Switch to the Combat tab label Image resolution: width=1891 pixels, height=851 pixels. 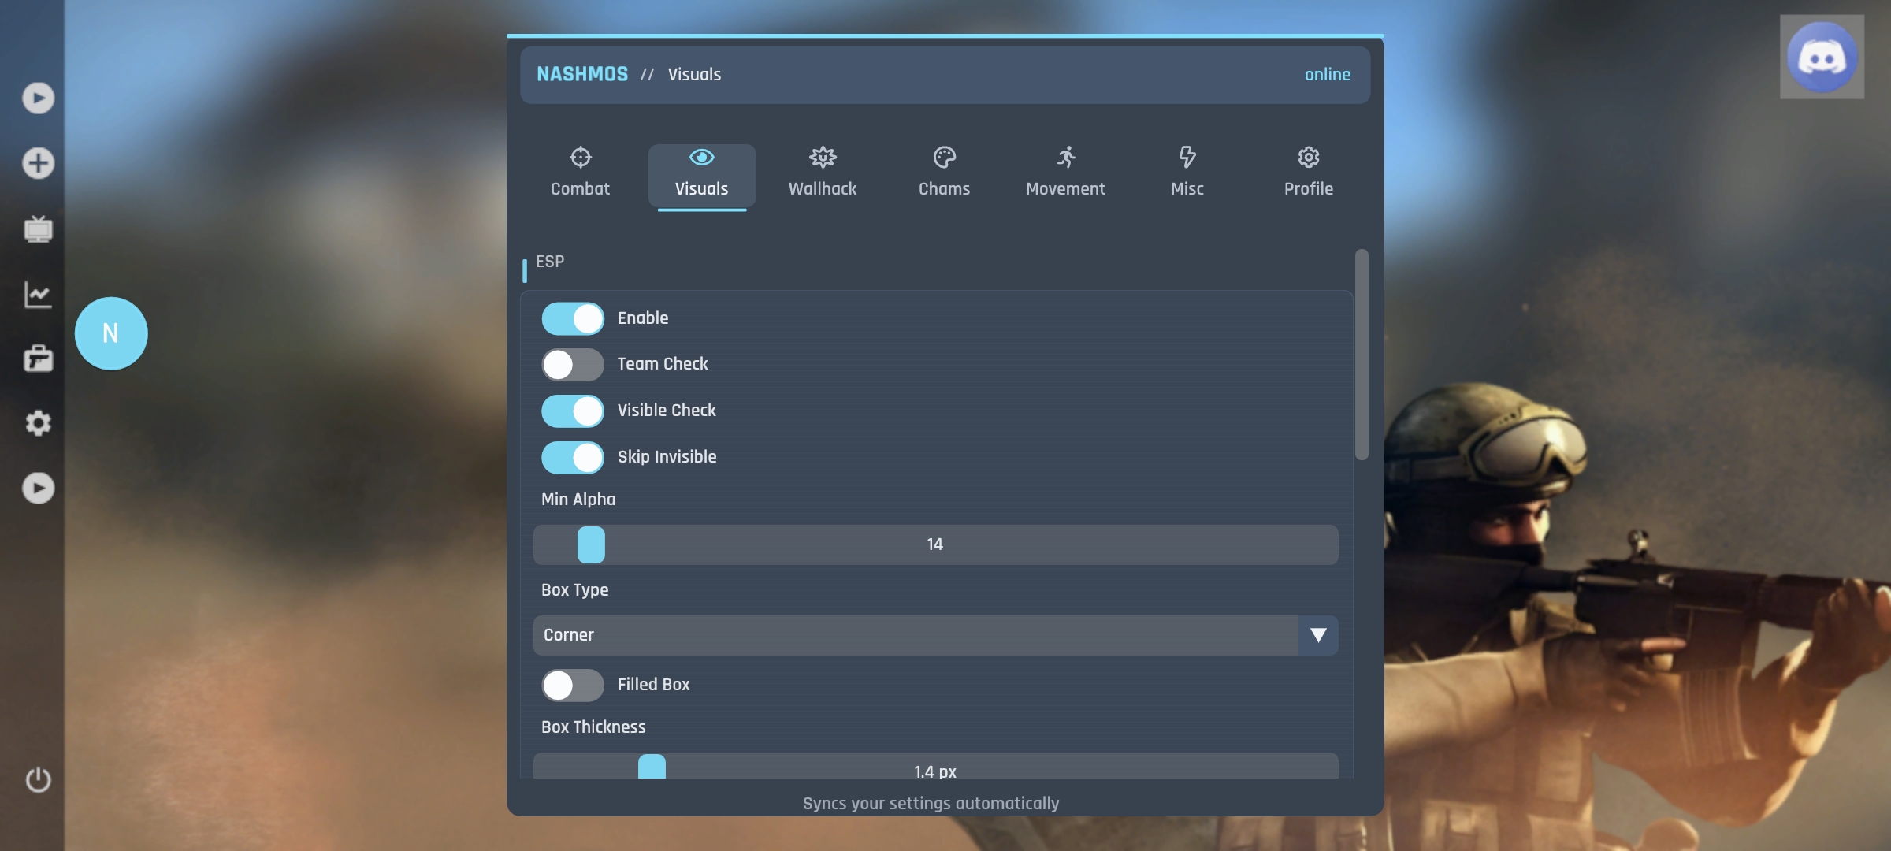point(580,189)
